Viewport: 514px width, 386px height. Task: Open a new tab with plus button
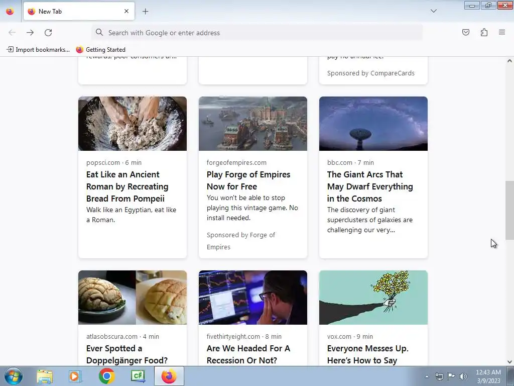(x=145, y=11)
